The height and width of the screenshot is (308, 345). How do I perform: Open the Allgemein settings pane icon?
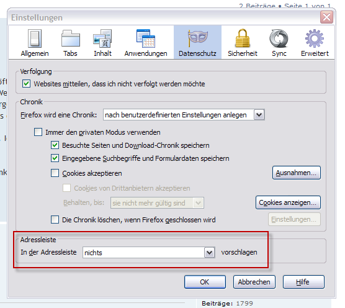[35, 38]
